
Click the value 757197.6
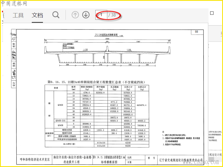click(87, 102)
